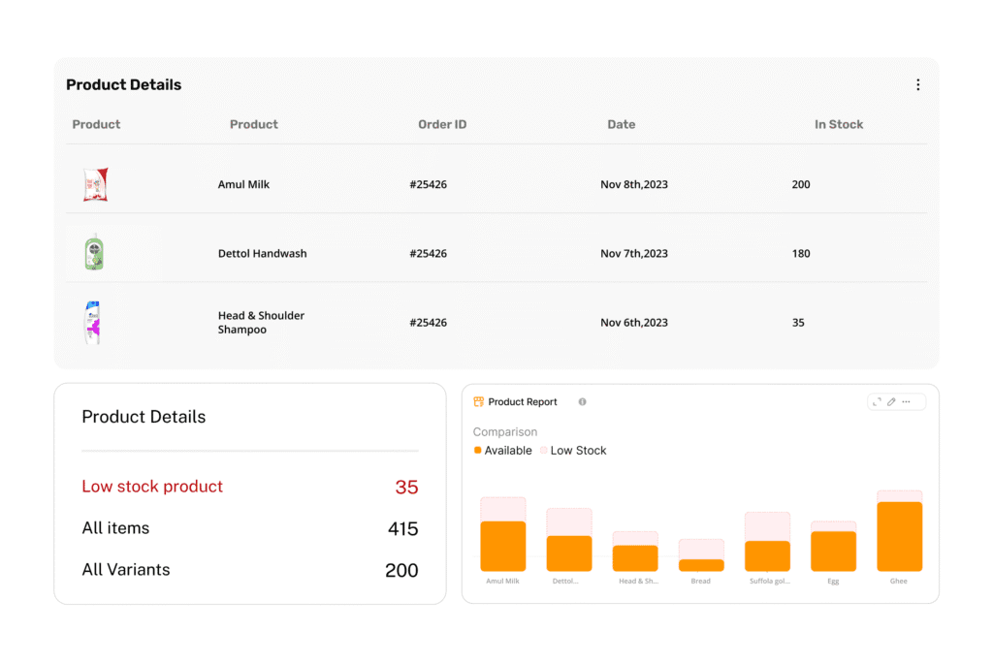Screen dimensions: 993x663
Task: Expand the Product Report chart to fullscreen
Action: coord(877,401)
